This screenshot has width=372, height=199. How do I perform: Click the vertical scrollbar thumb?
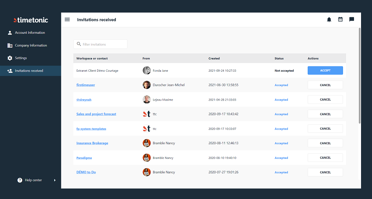[x=360, y=75]
